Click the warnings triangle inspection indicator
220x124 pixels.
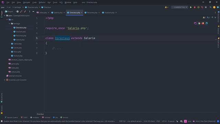click(204, 18)
